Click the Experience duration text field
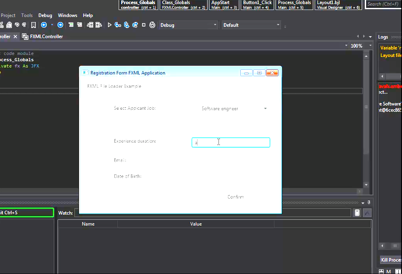This screenshot has height=274, width=402. 231,143
